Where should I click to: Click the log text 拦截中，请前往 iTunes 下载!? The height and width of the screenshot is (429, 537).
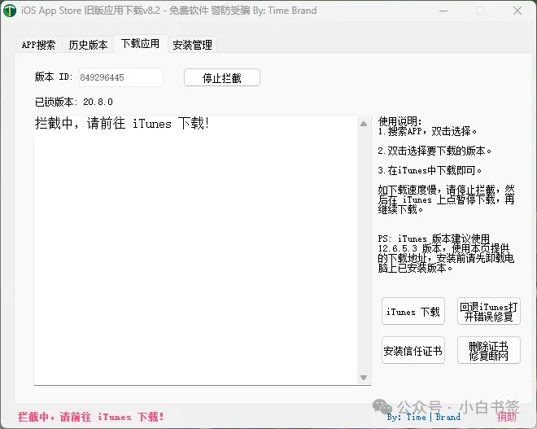pos(122,124)
